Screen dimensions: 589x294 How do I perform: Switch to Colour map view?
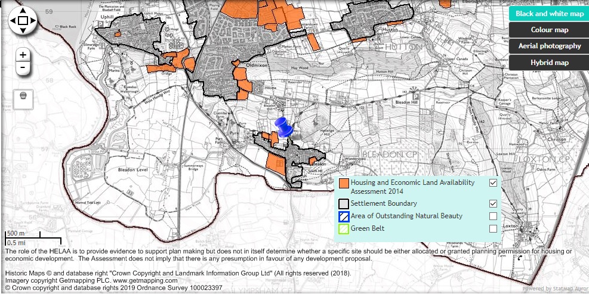point(549,30)
